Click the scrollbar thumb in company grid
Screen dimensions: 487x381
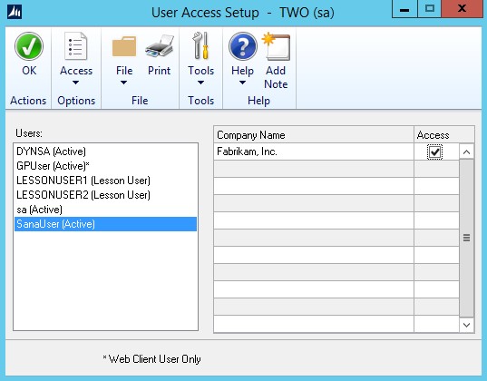point(466,238)
